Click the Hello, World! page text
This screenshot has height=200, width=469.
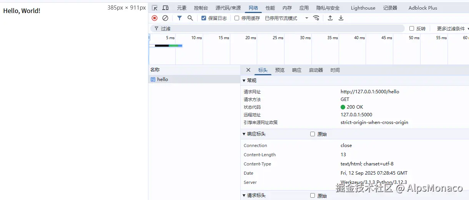point(22,11)
